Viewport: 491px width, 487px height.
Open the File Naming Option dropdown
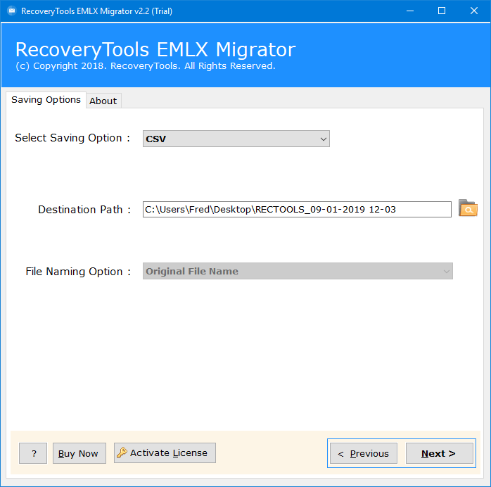298,271
